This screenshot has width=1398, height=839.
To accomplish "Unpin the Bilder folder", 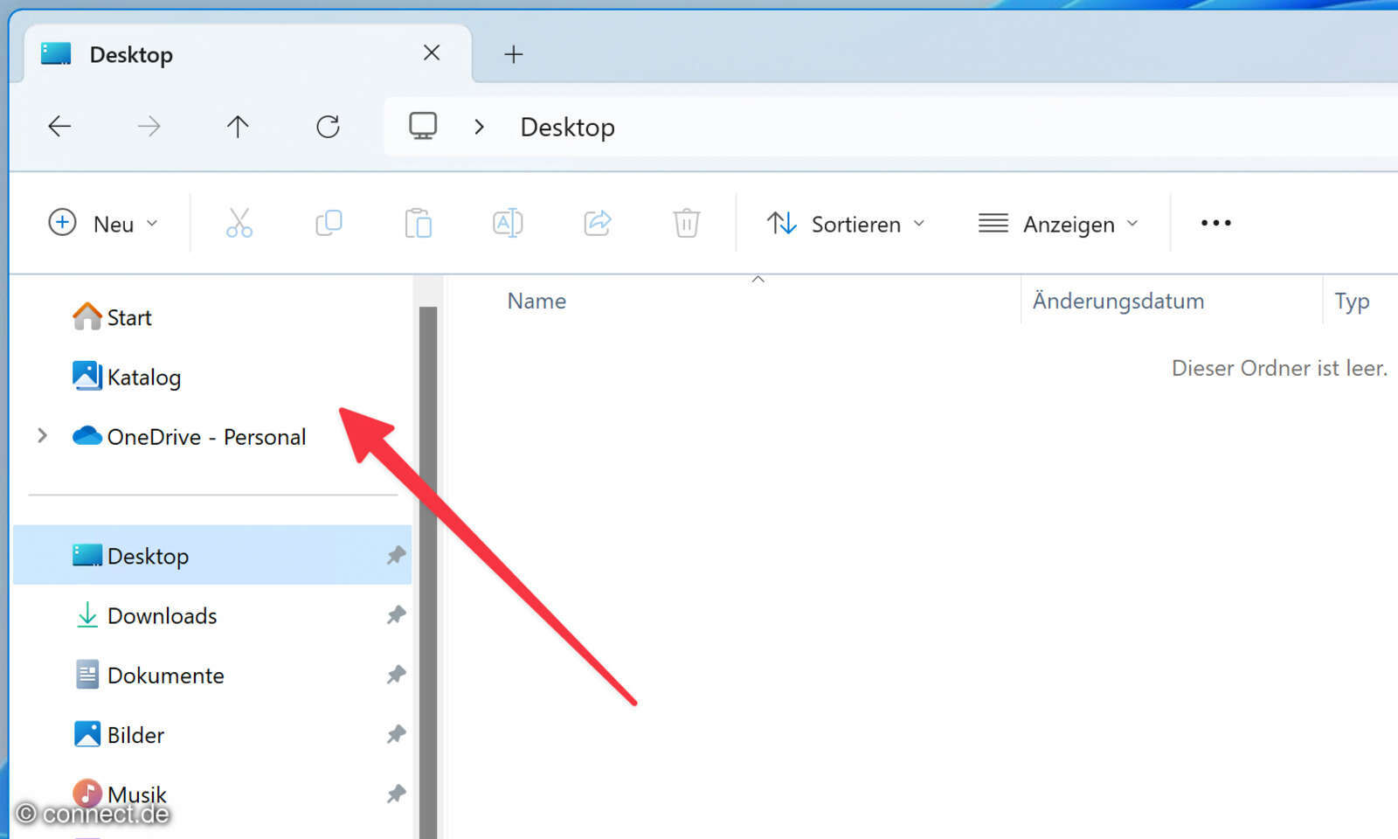I will click(x=396, y=734).
